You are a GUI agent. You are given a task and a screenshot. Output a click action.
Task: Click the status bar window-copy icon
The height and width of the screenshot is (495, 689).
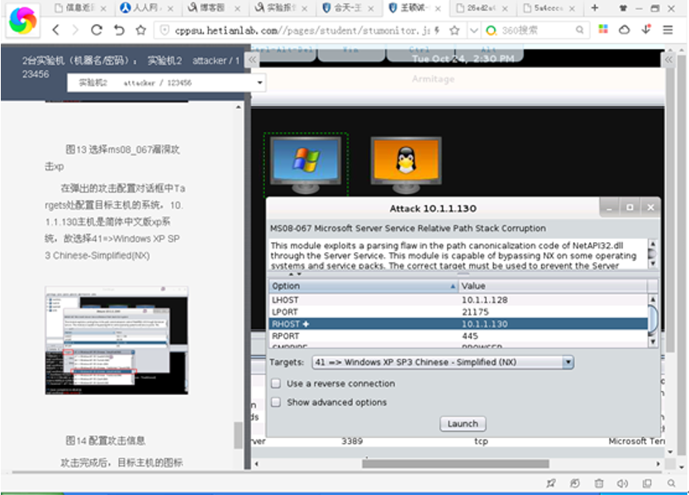647,483
